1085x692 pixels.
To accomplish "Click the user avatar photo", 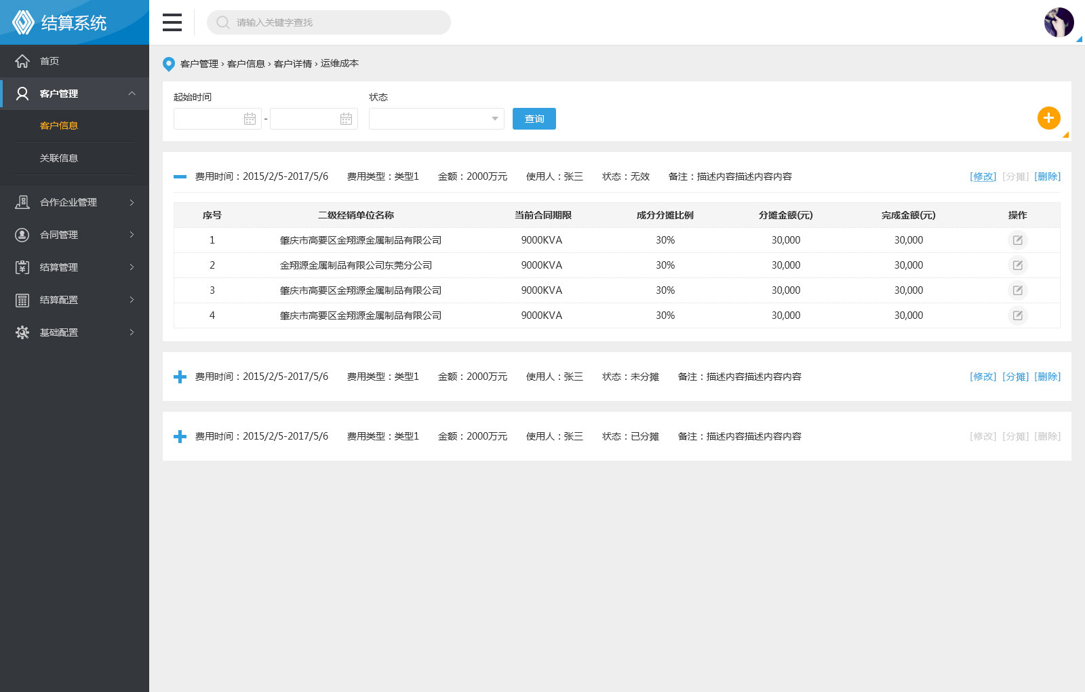I will [x=1059, y=22].
